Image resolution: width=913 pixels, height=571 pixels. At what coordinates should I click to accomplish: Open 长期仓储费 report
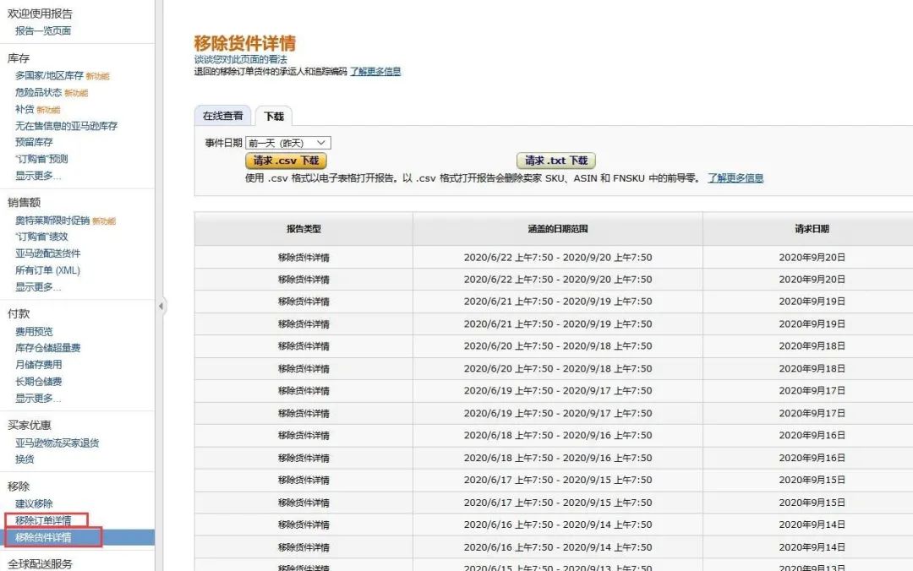click(38, 382)
